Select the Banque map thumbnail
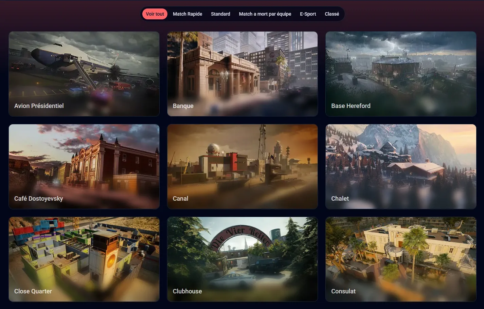The width and height of the screenshot is (484, 309). pyautogui.click(x=242, y=73)
